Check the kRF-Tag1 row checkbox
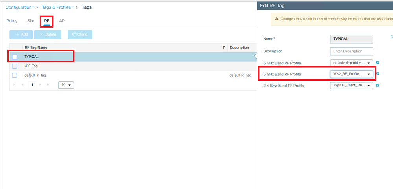Screen dimensions: 393x189 tap(15, 66)
